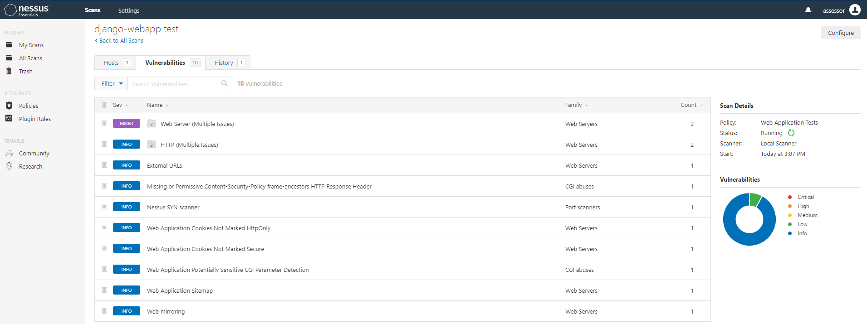Click the green Low donut chart segment
The image size is (867, 324).
click(755, 199)
